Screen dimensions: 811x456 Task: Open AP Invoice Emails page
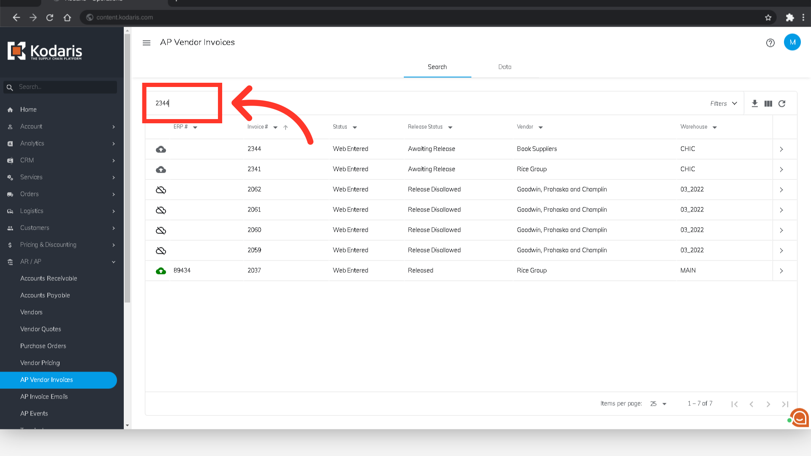[44, 396]
